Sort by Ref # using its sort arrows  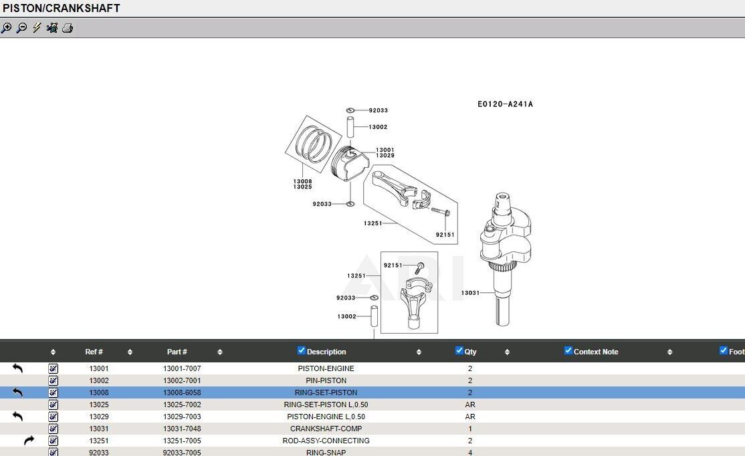tap(130, 352)
